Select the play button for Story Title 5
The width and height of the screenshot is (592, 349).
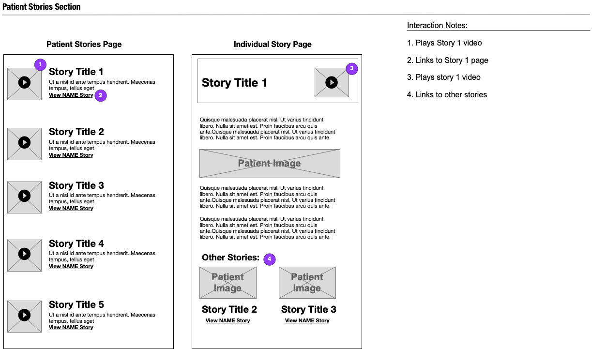point(24,316)
